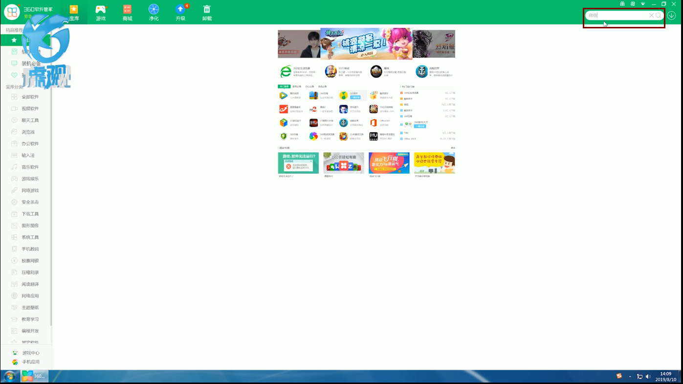Open the 游戏 tab in the top bar
The image size is (683, 384).
[x=101, y=13]
